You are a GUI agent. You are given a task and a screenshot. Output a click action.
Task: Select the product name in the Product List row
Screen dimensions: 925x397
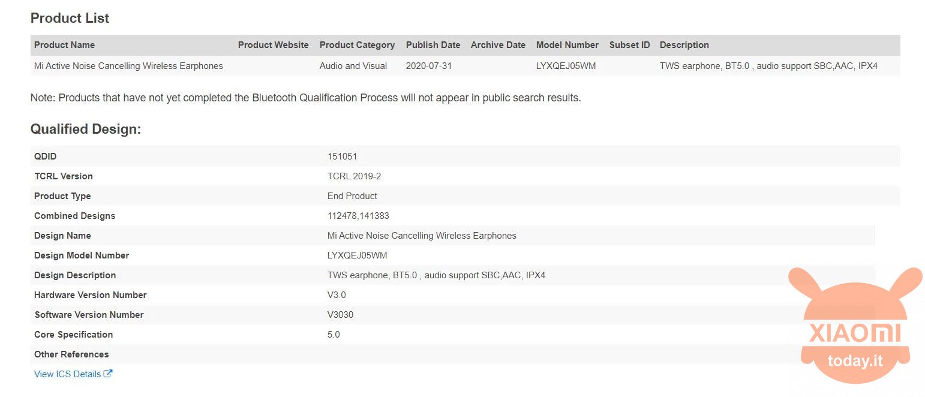point(128,66)
